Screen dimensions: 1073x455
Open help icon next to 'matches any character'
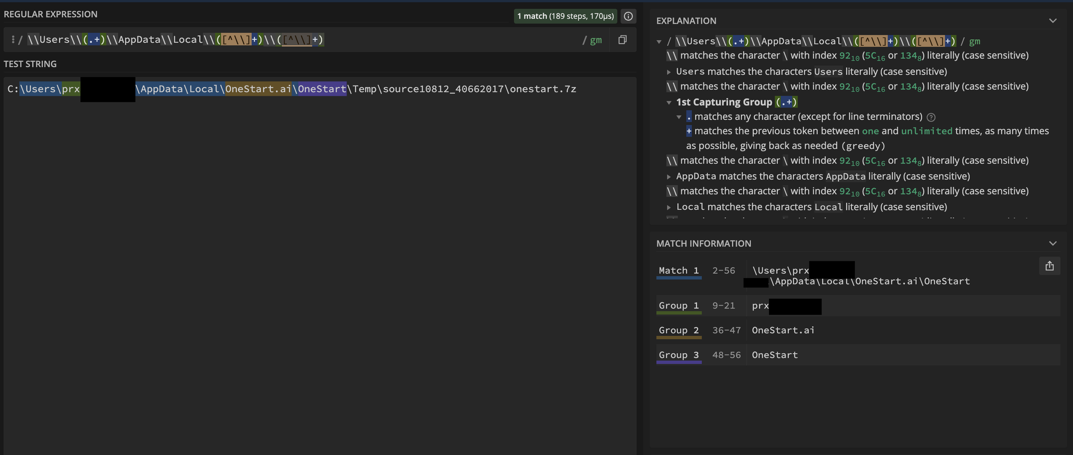pos(931,117)
